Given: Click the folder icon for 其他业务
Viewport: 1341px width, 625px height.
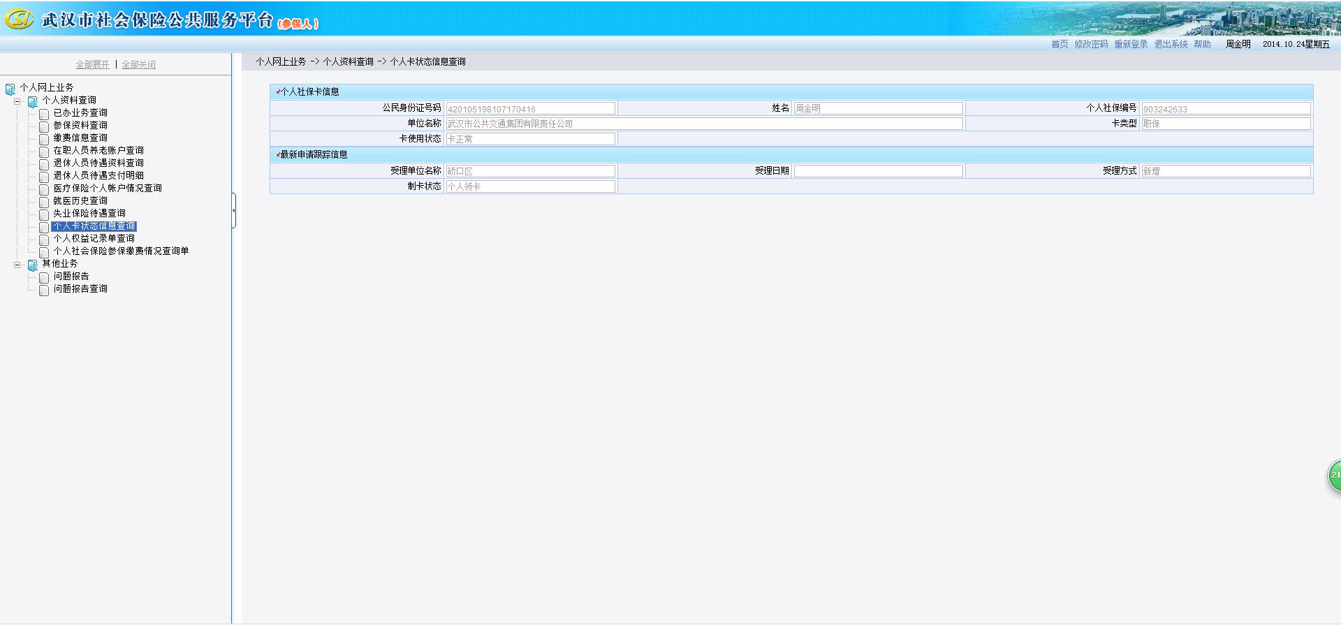Looking at the screenshot, I should (x=32, y=265).
